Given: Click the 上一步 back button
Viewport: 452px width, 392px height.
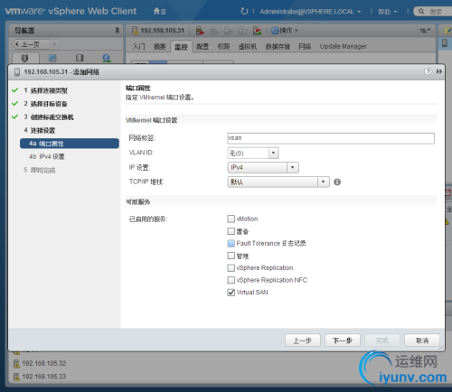Looking at the screenshot, I should coord(303,341).
